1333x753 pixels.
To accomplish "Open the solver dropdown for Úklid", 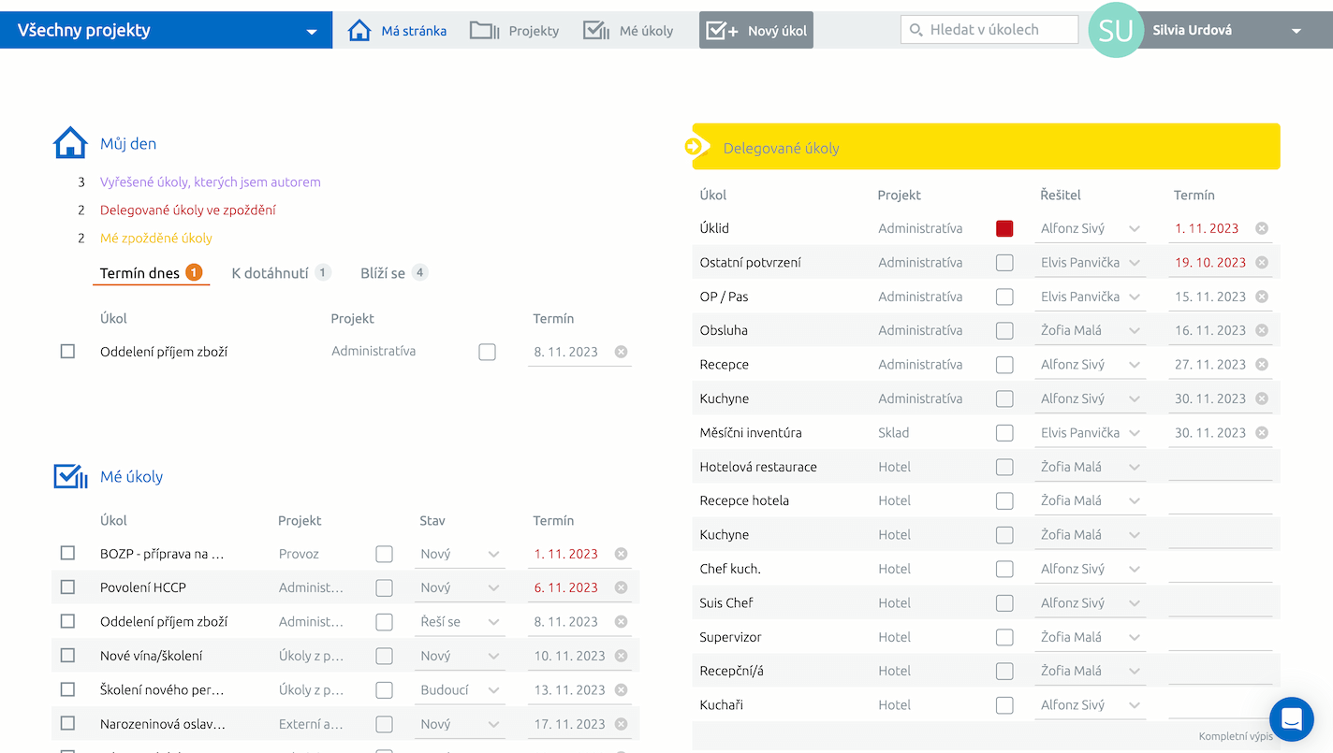I will coord(1091,228).
